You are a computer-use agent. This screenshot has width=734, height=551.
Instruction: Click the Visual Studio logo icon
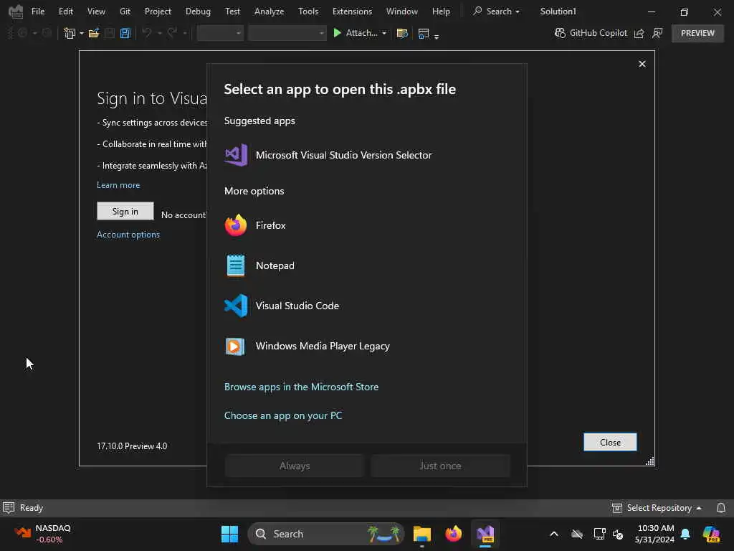(16, 11)
